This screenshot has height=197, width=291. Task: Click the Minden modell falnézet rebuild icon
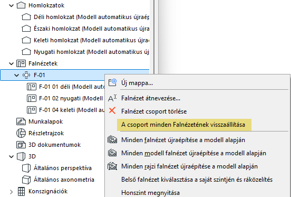112,153
